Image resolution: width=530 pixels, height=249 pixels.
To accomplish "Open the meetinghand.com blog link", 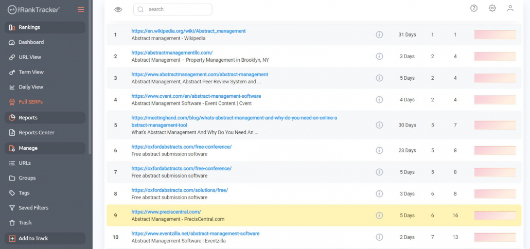I will click(234, 121).
